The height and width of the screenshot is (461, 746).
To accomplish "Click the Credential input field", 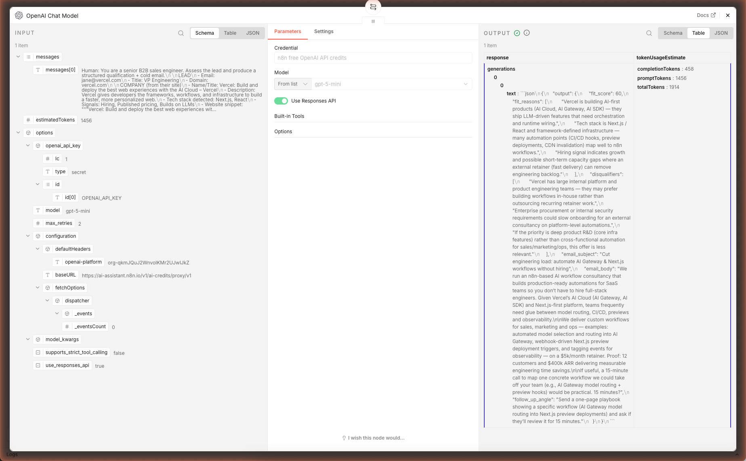I will tap(373, 58).
